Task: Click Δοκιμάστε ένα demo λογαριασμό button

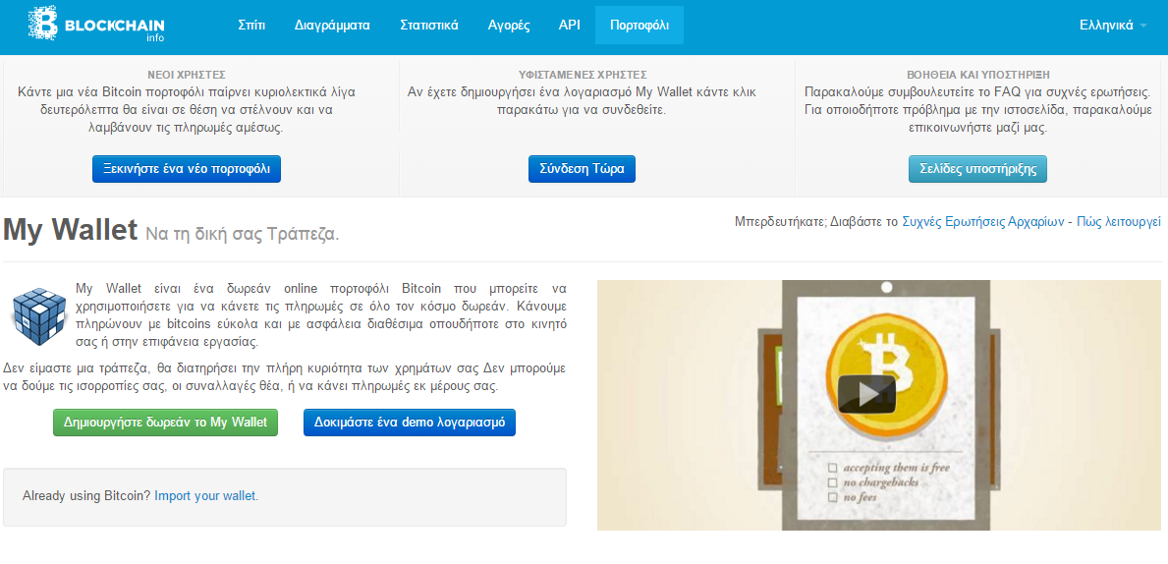Action: pos(409,423)
